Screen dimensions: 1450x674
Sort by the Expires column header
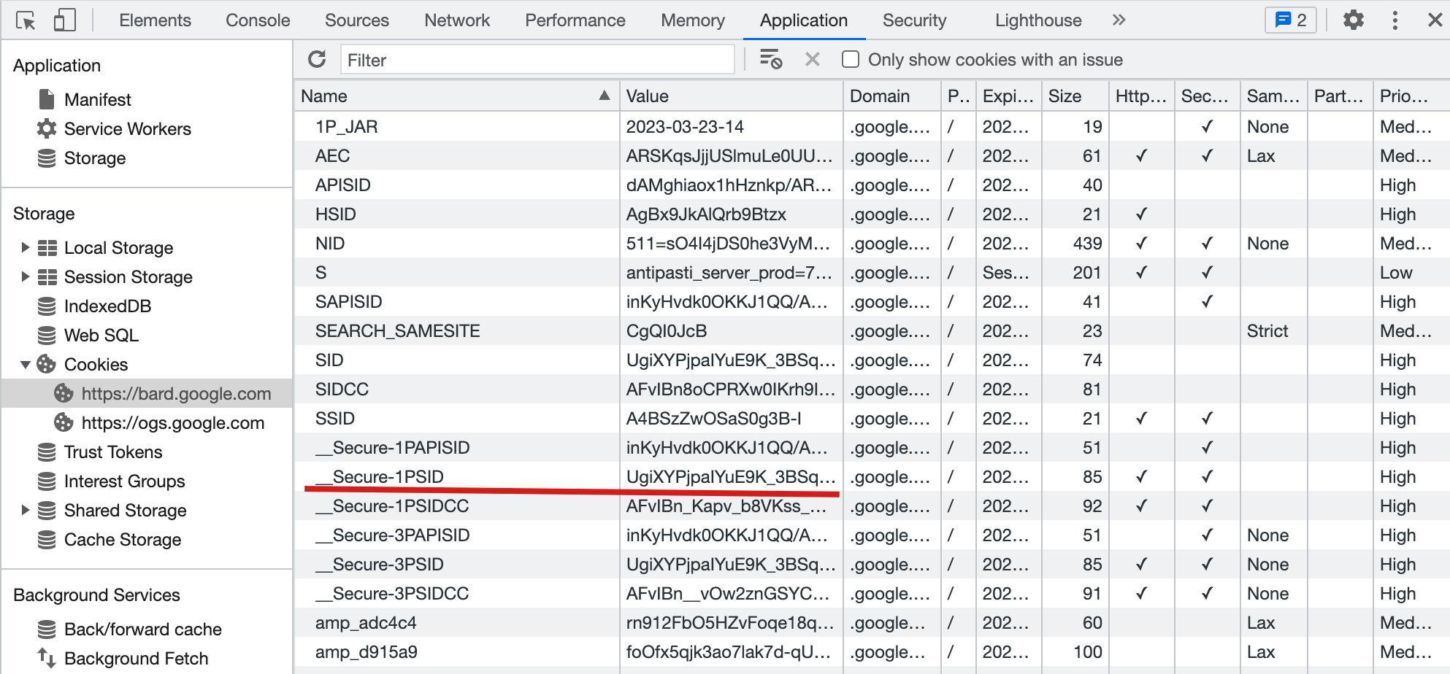[x=1009, y=96]
